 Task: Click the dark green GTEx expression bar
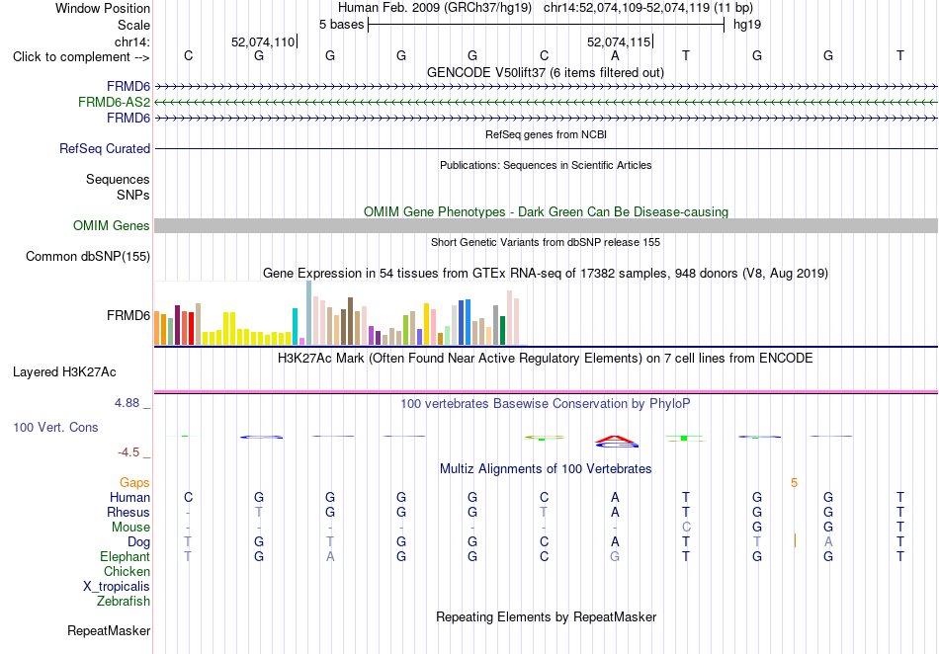pyautogui.click(x=503, y=330)
